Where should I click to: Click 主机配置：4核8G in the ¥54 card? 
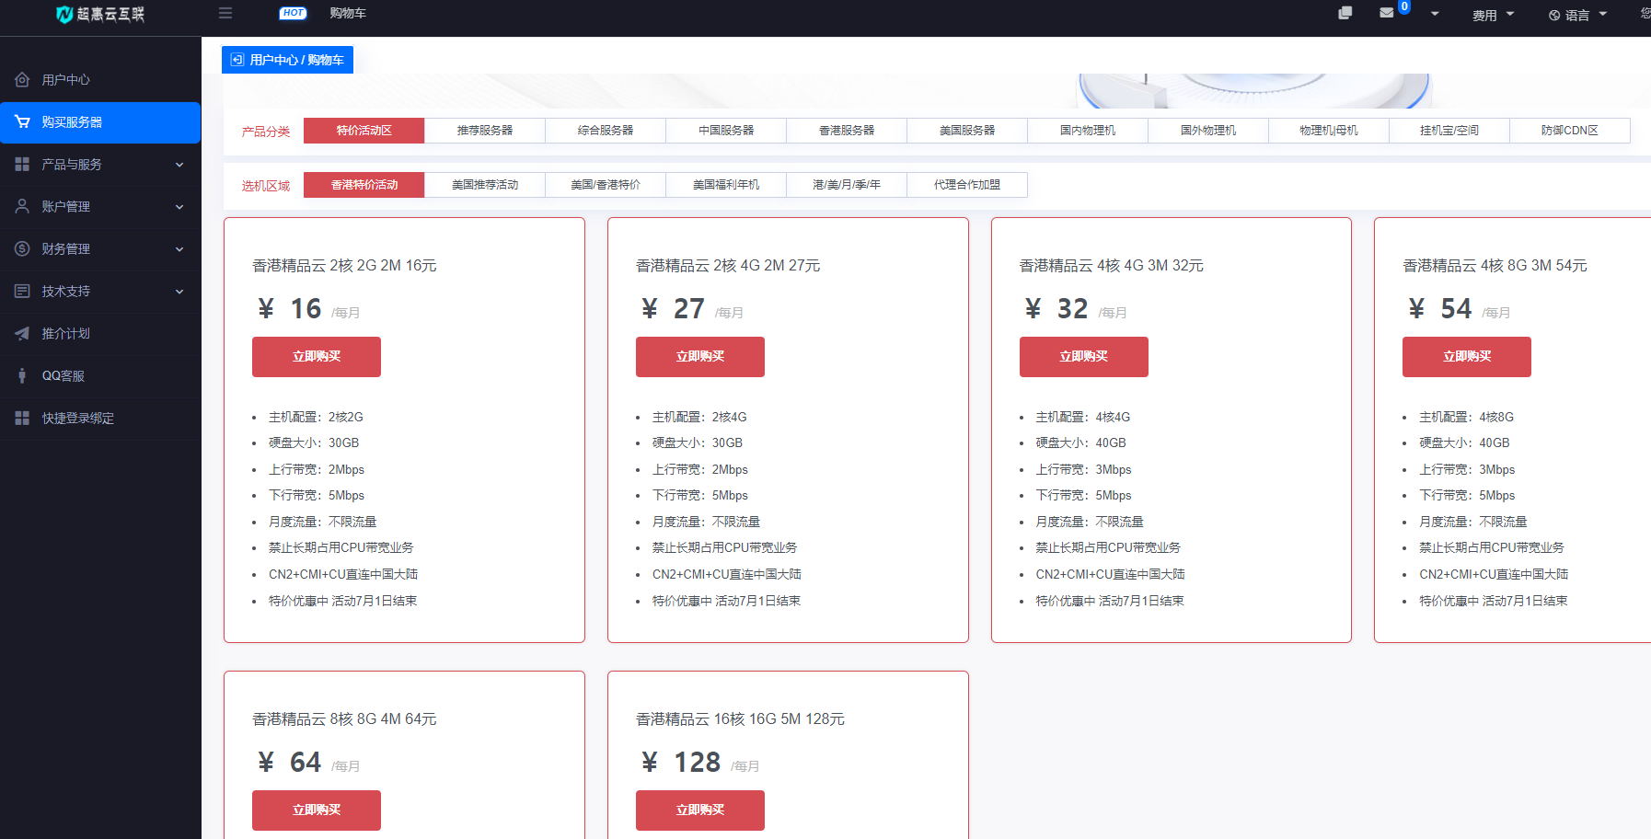(1466, 418)
